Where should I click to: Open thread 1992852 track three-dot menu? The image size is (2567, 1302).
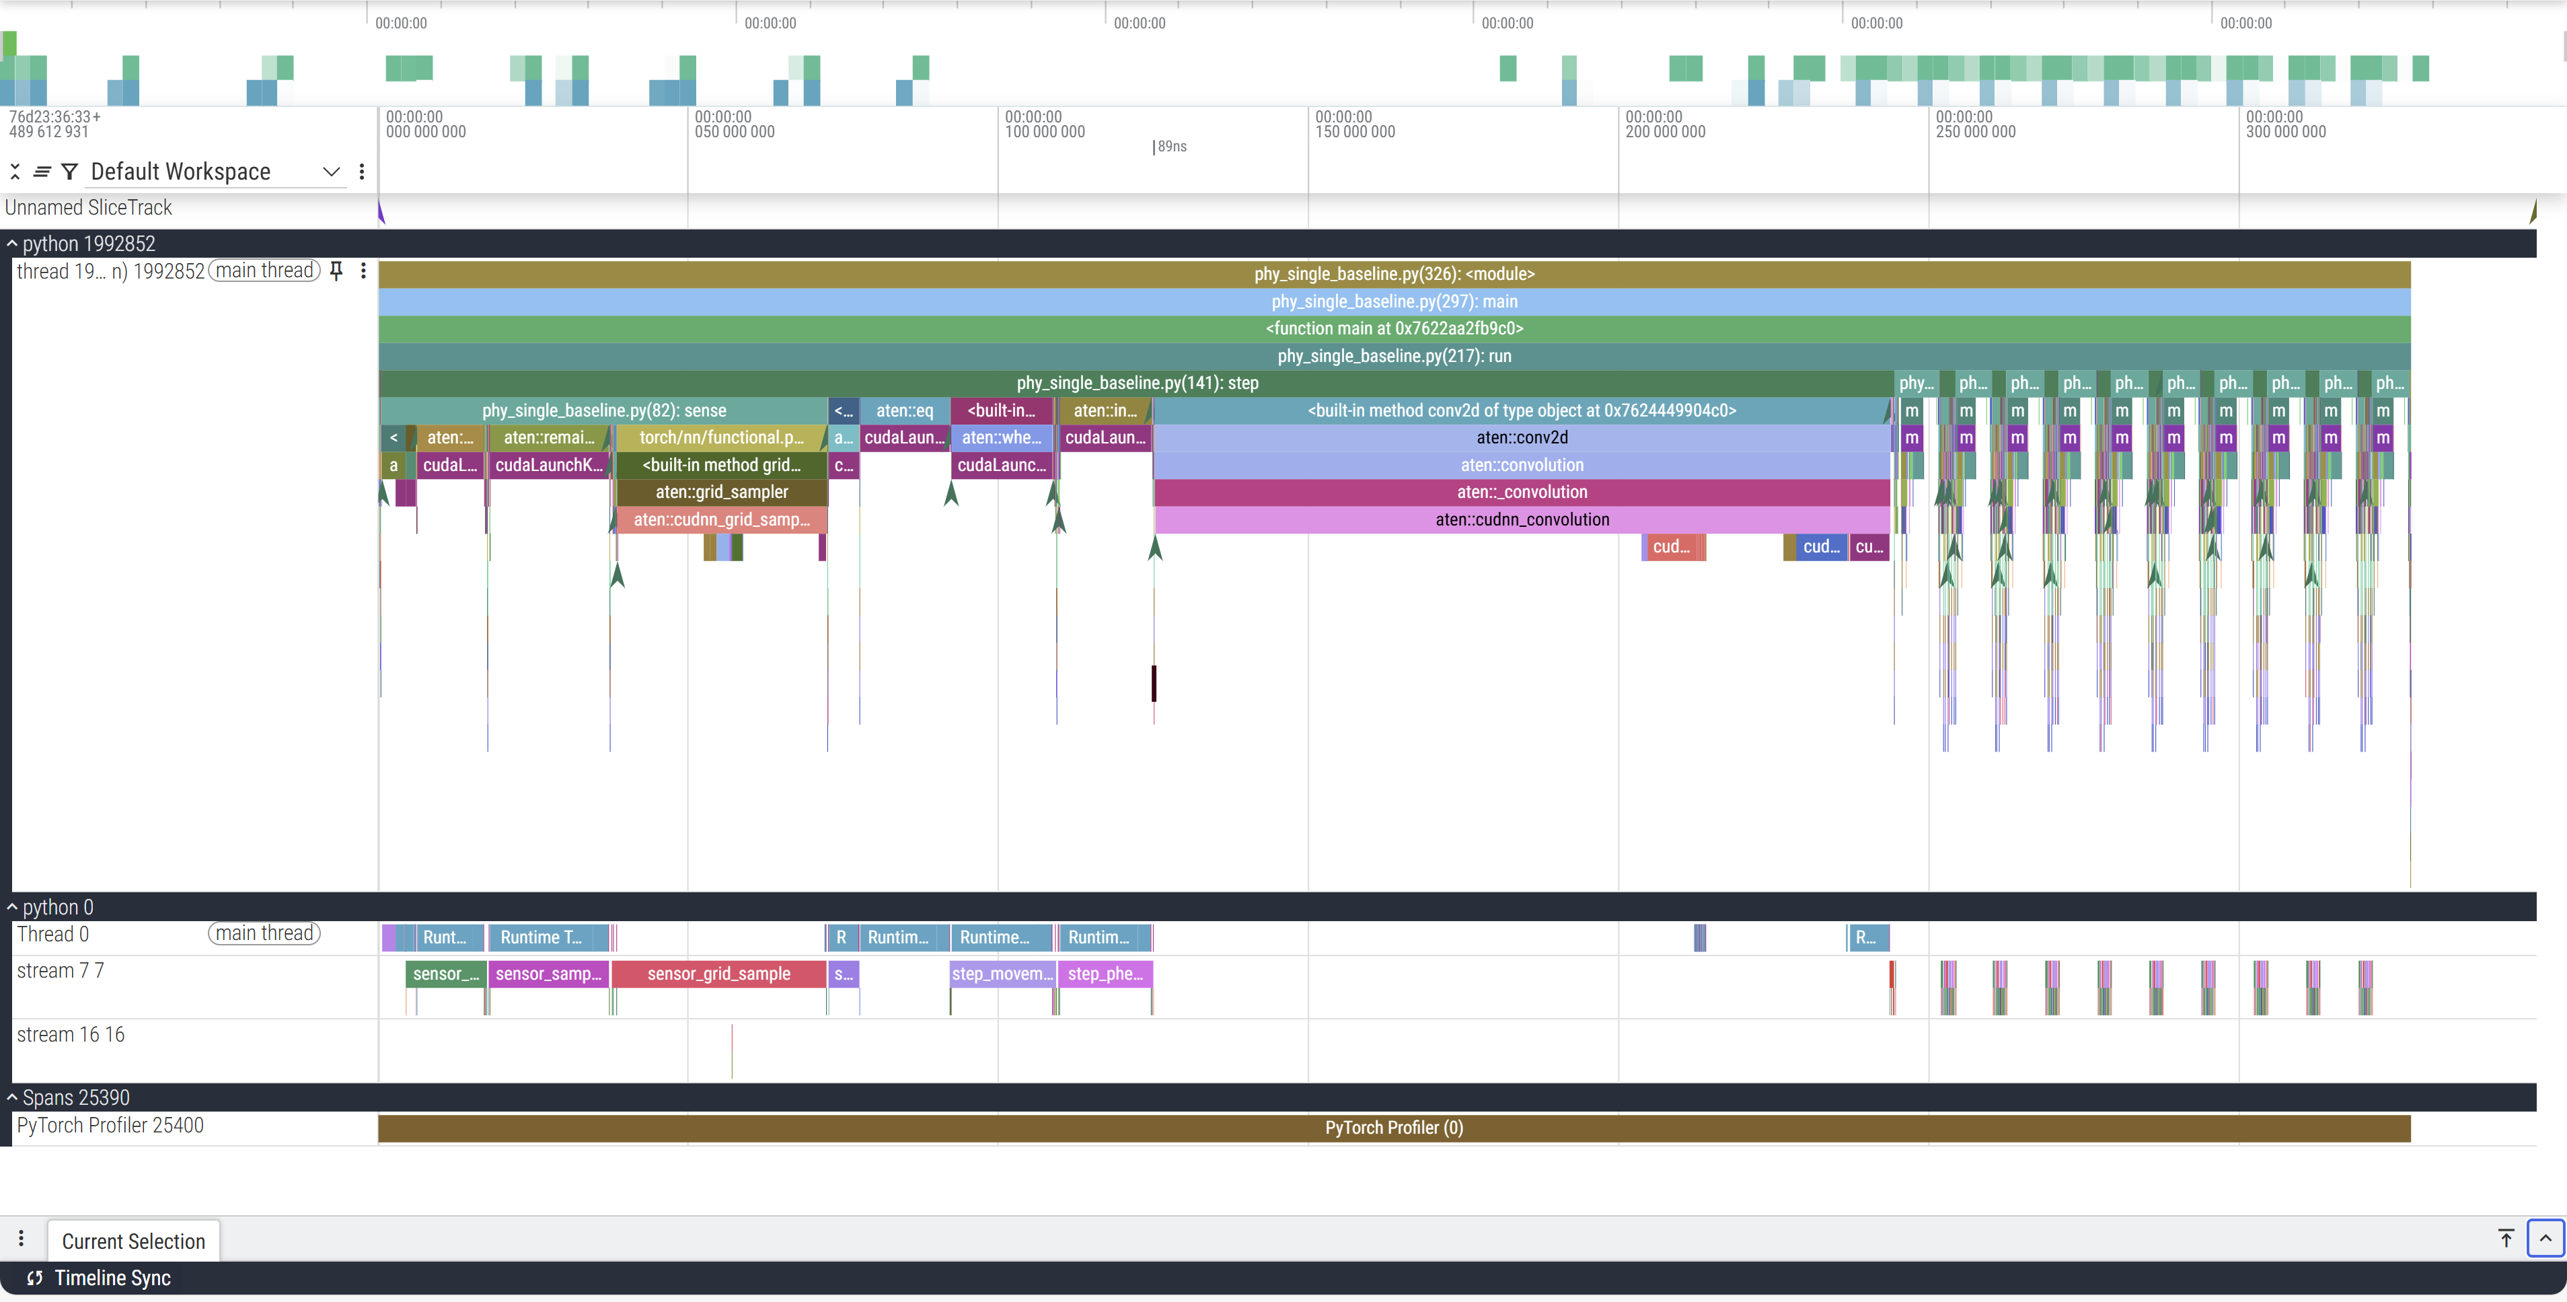pyautogui.click(x=364, y=270)
